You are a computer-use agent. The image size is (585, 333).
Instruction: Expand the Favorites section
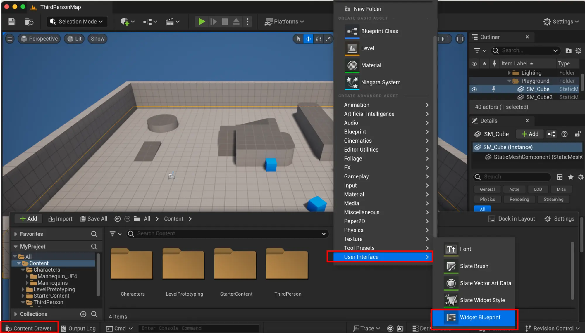click(x=16, y=234)
